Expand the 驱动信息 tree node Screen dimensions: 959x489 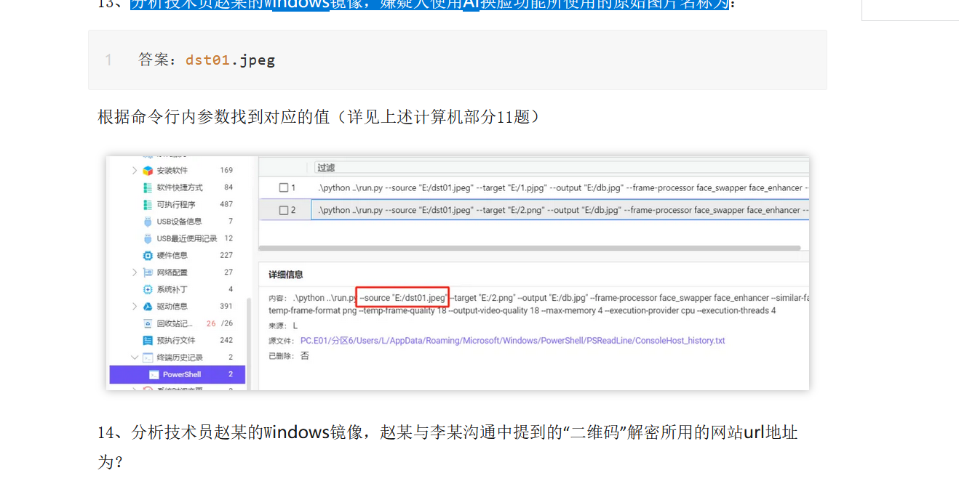pyautogui.click(x=135, y=307)
